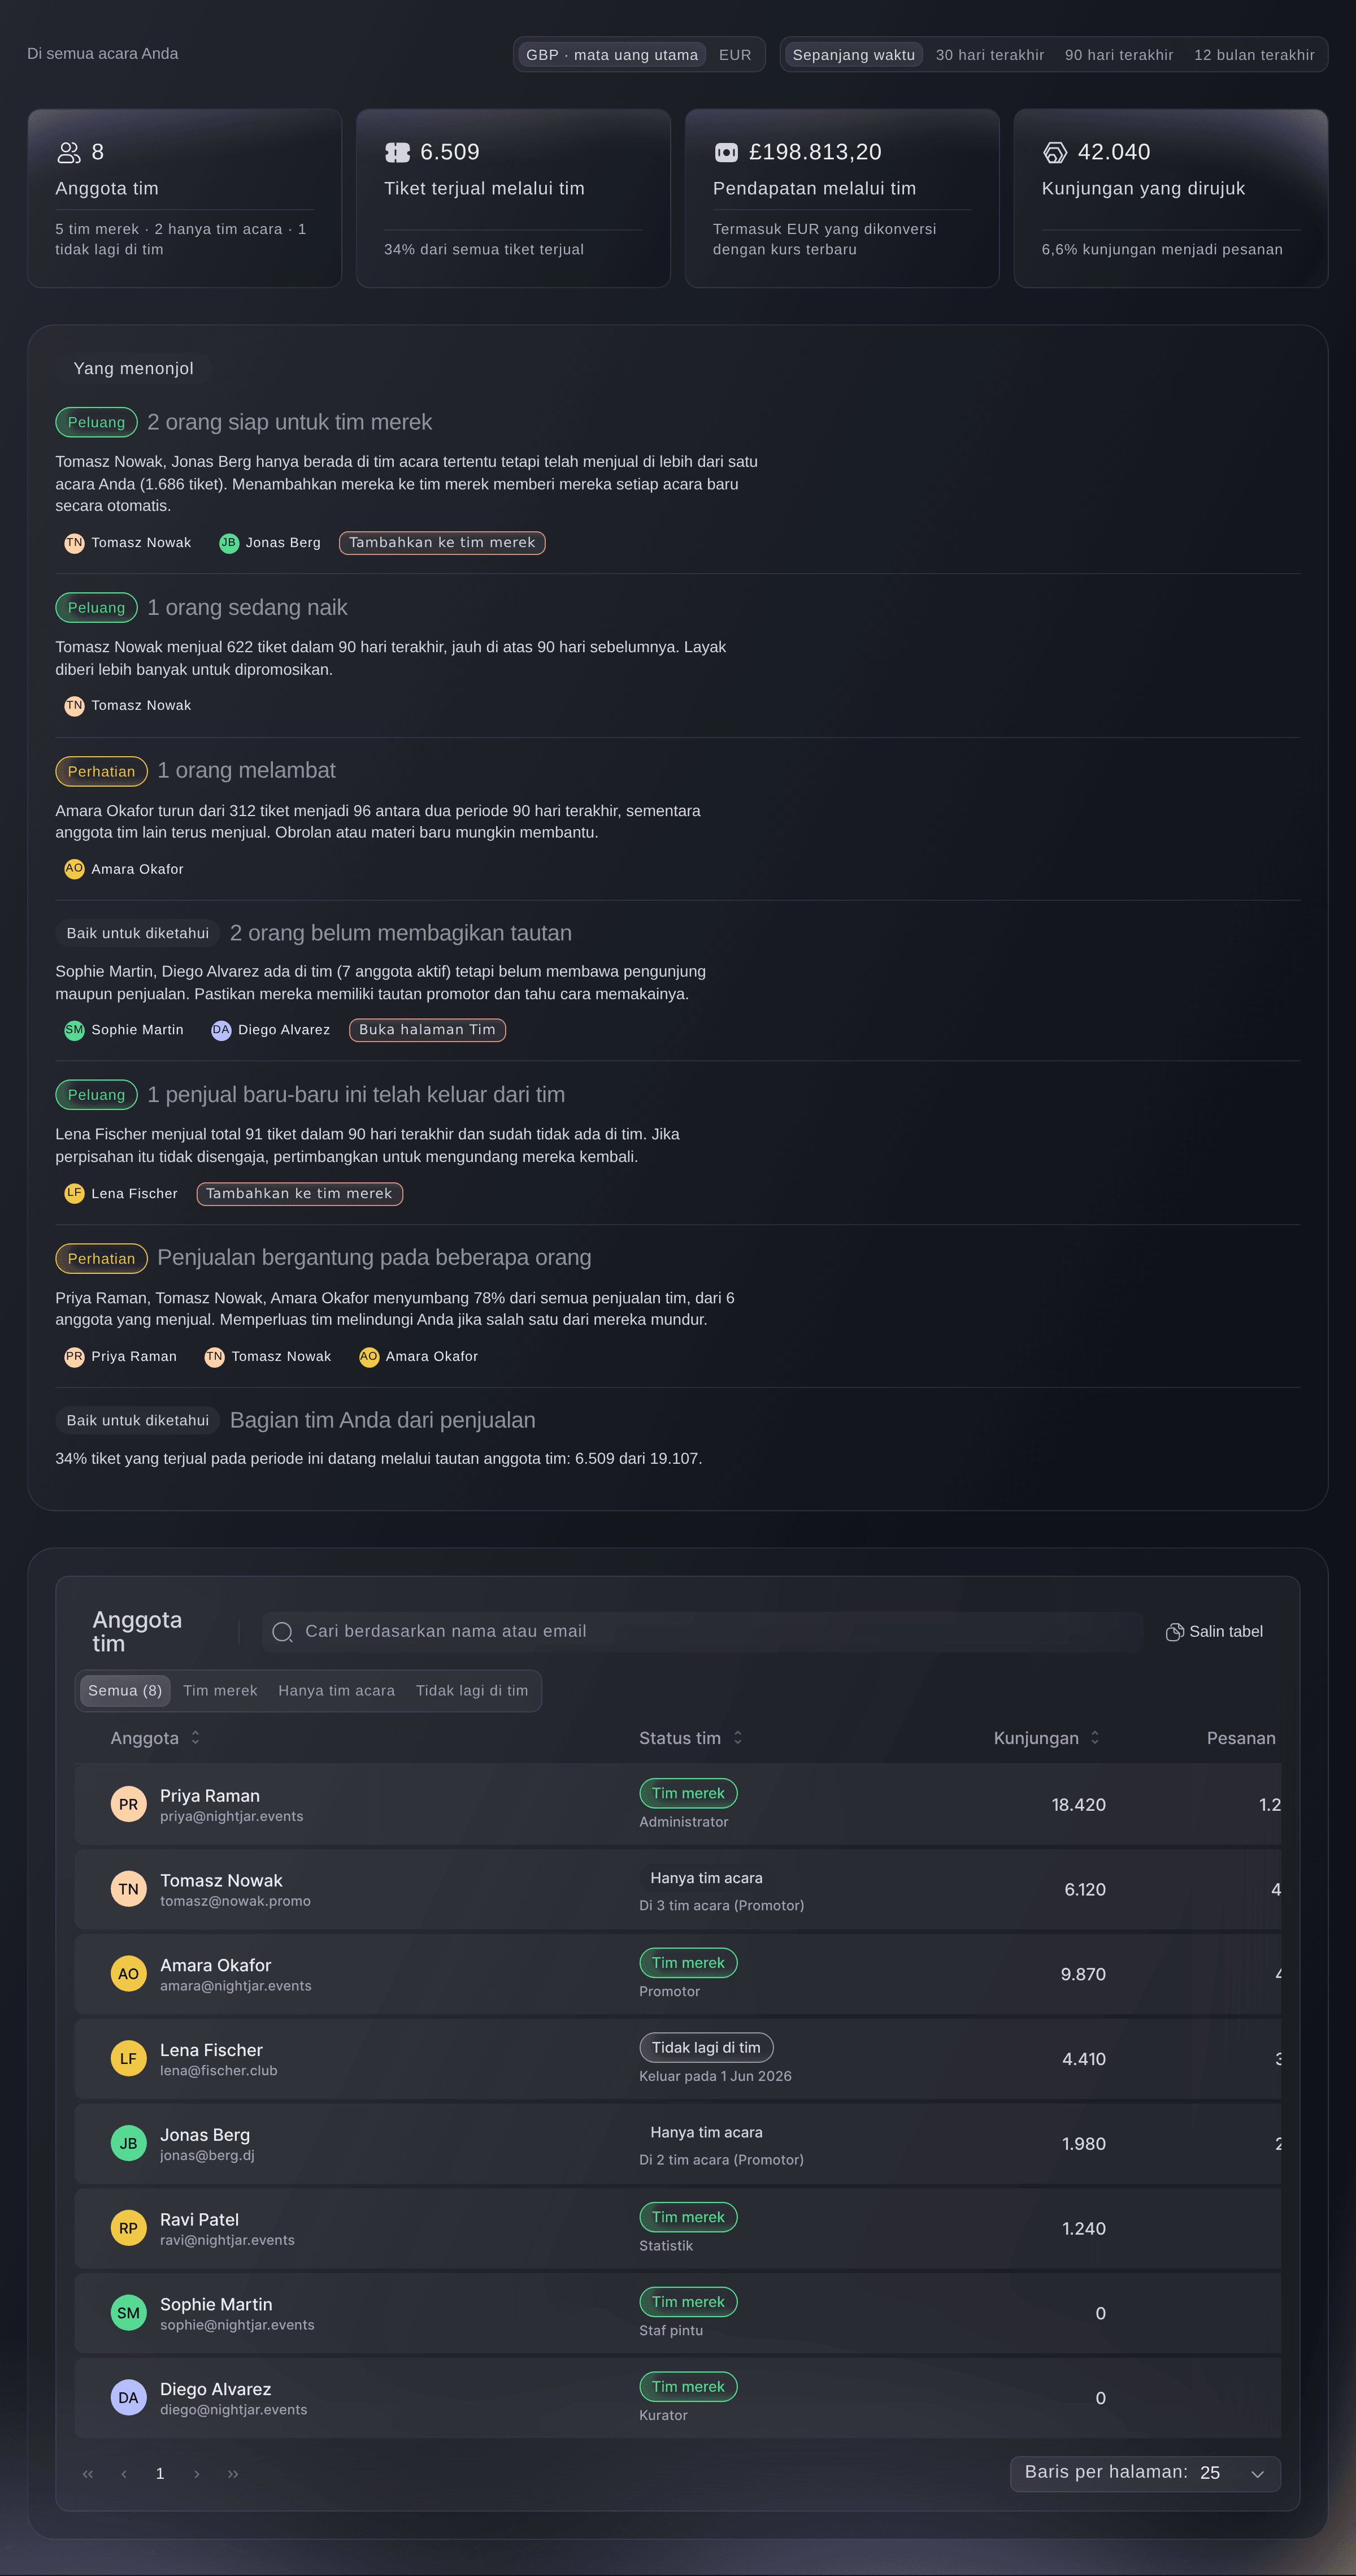Screen dimensions: 1356x2576
Task: Focus the Cari berdasarkan nama atau email field
Action: 702,1631
